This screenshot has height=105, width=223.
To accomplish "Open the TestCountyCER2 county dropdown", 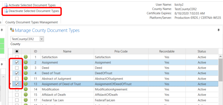I will (x=42, y=39).
